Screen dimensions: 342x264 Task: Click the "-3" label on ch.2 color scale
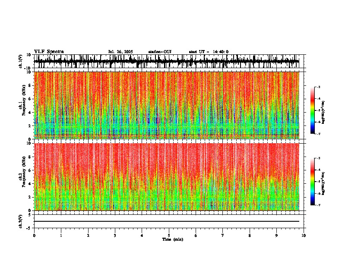pyautogui.click(x=319, y=158)
